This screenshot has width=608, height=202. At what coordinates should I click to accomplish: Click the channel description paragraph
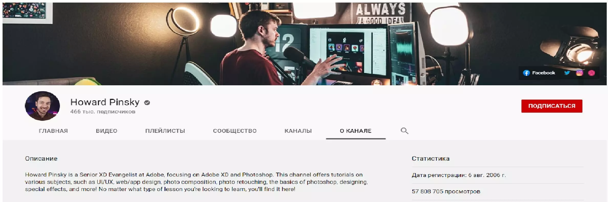pos(197,182)
